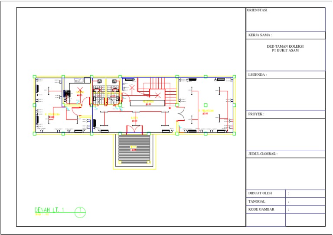Select the interior staircase at top center

tap(157, 91)
